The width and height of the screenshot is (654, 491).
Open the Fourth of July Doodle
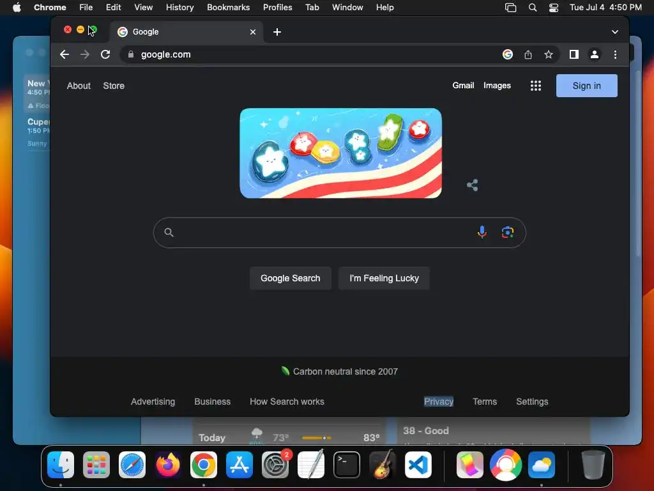pos(341,153)
